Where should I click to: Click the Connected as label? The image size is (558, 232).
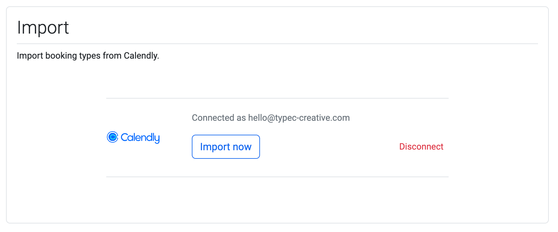click(219, 118)
